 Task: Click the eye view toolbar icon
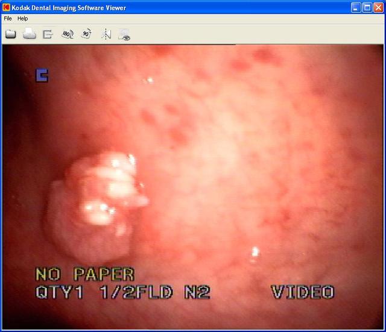click(x=124, y=34)
